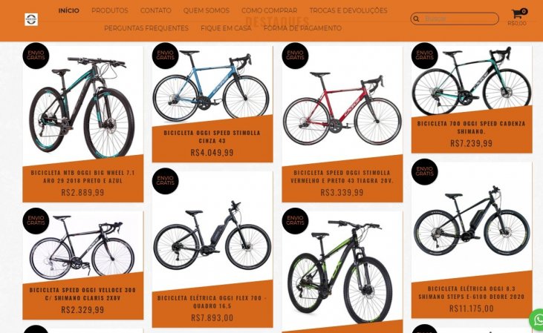Open Trocas e Devoluções page
The width and height of the screenshot is (543, 333).
click(x=348, y=10)
